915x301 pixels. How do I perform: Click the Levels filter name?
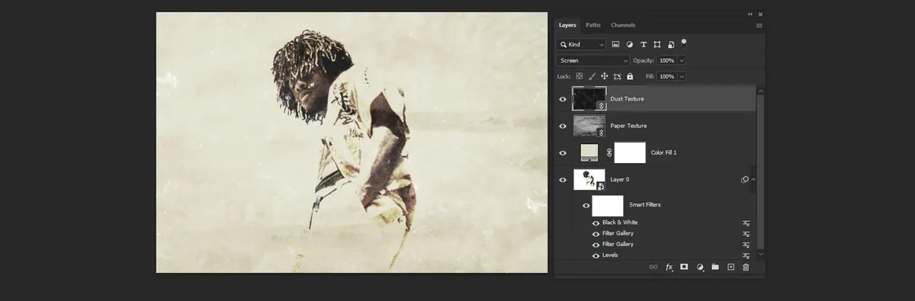coord(610,255)
